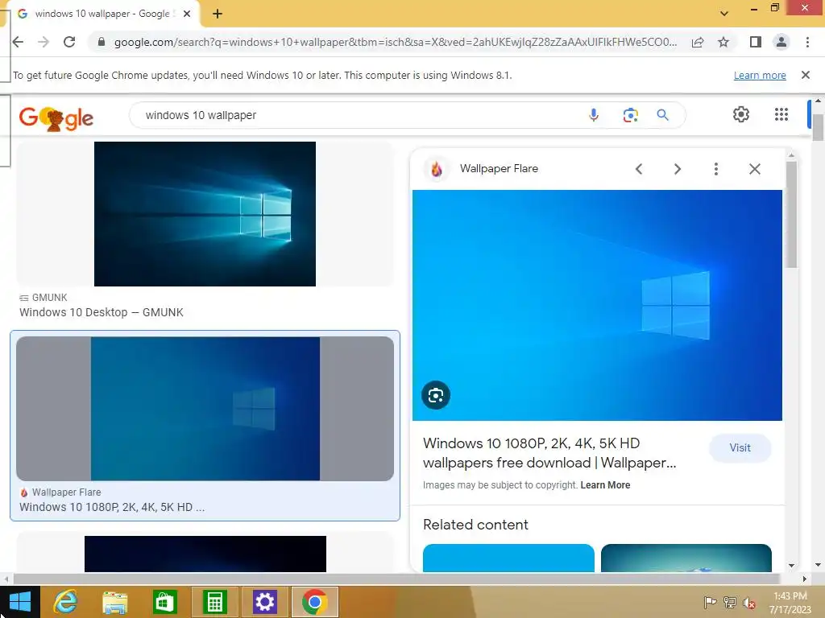
Task: Click the preview panel vertical scrollbar
Action: [x=791, y=214]
